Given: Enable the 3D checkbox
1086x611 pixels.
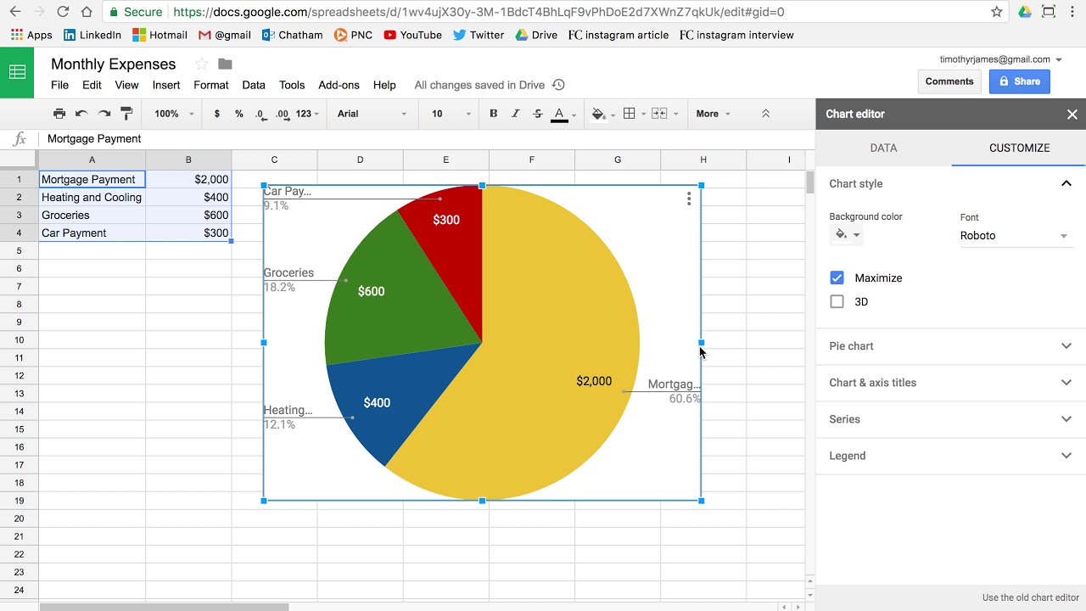Looking at the screenshot, I should point(837,301).
